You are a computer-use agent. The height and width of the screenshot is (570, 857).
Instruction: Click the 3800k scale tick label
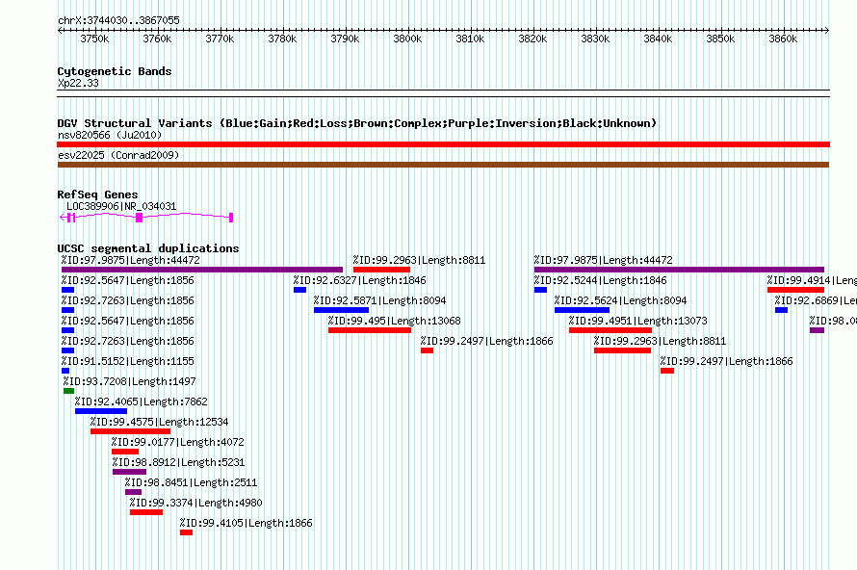[x=407, y=39]
